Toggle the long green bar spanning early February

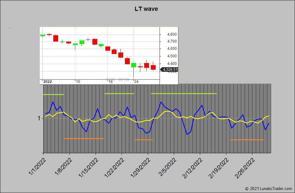[x=184, y=93]
